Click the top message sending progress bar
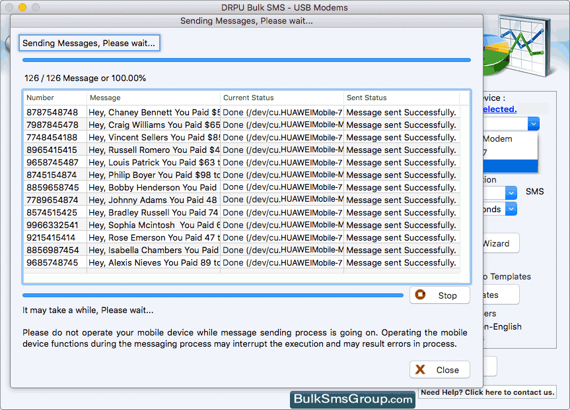Viewport: 570px width, 410px height. click(246, 60)
